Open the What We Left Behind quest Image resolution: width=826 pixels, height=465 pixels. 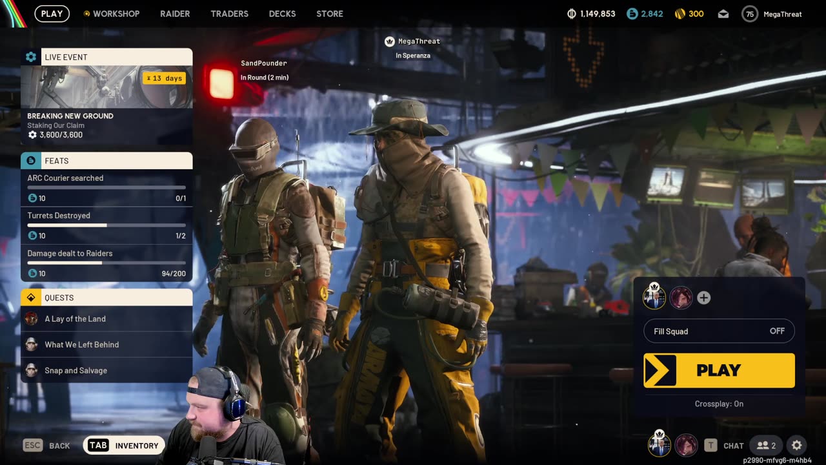click(106, 345)
